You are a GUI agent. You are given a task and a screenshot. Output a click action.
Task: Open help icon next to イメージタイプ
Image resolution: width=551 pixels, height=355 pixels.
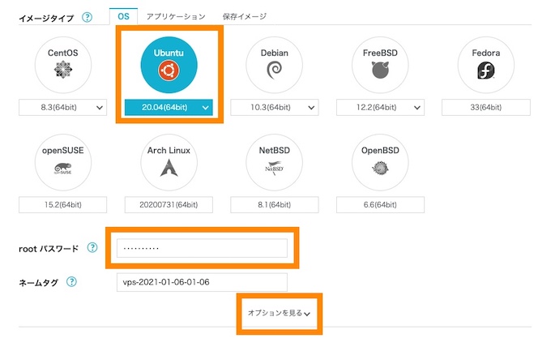coord(87,17)
